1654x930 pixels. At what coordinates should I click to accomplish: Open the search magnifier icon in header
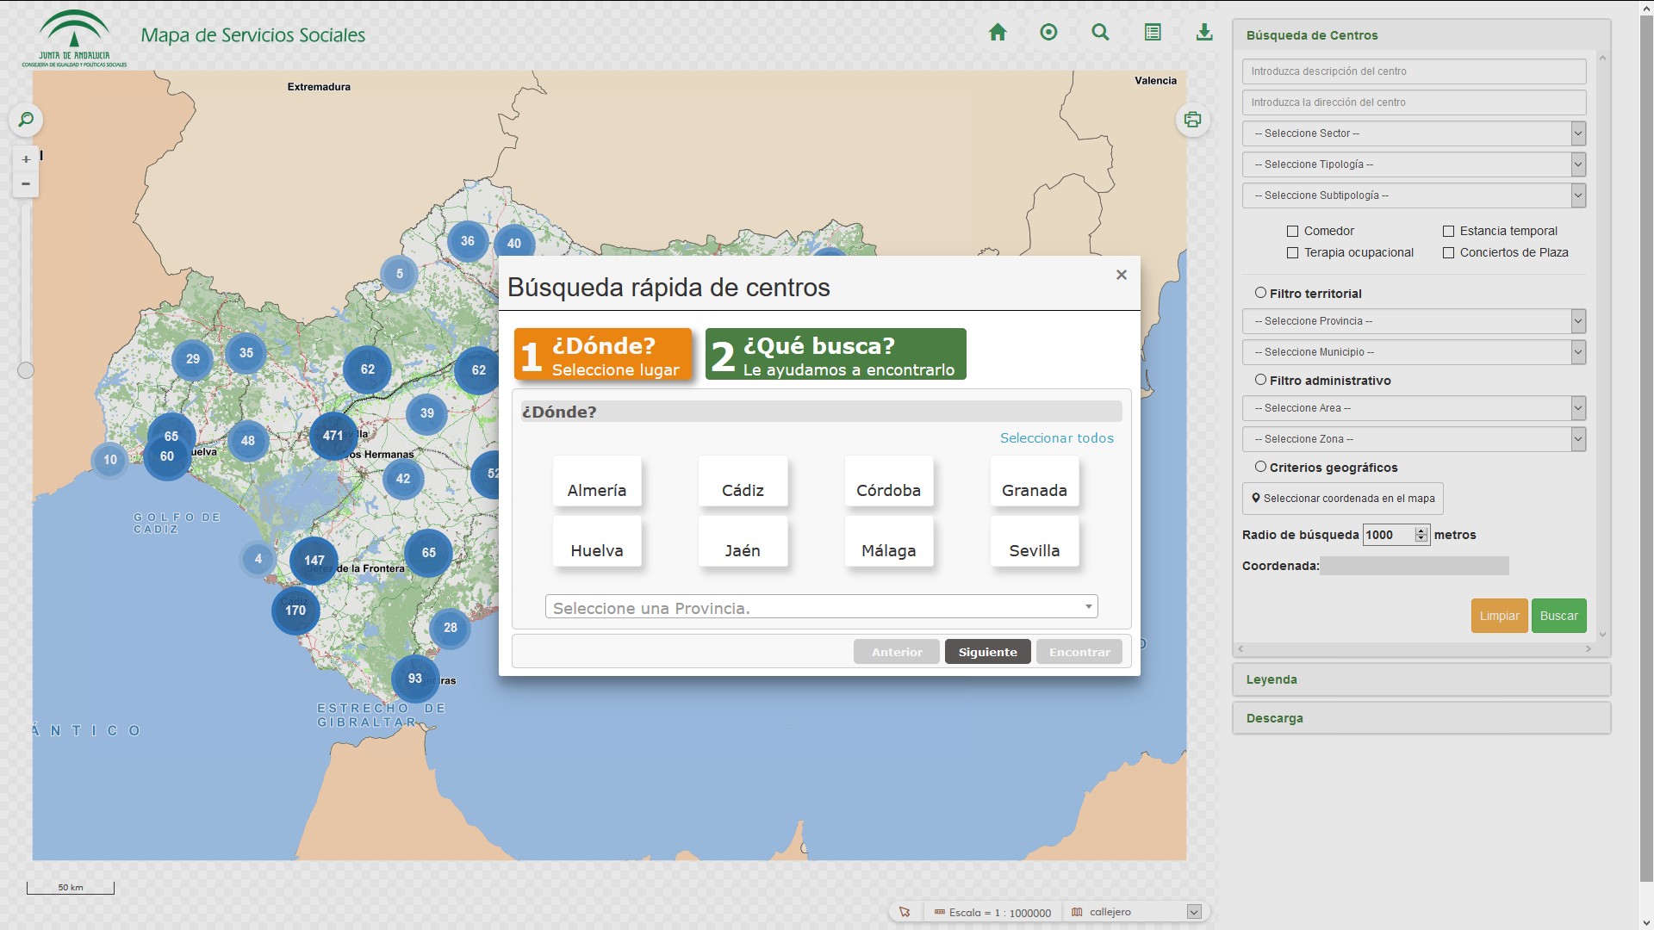click(1100, 33)
